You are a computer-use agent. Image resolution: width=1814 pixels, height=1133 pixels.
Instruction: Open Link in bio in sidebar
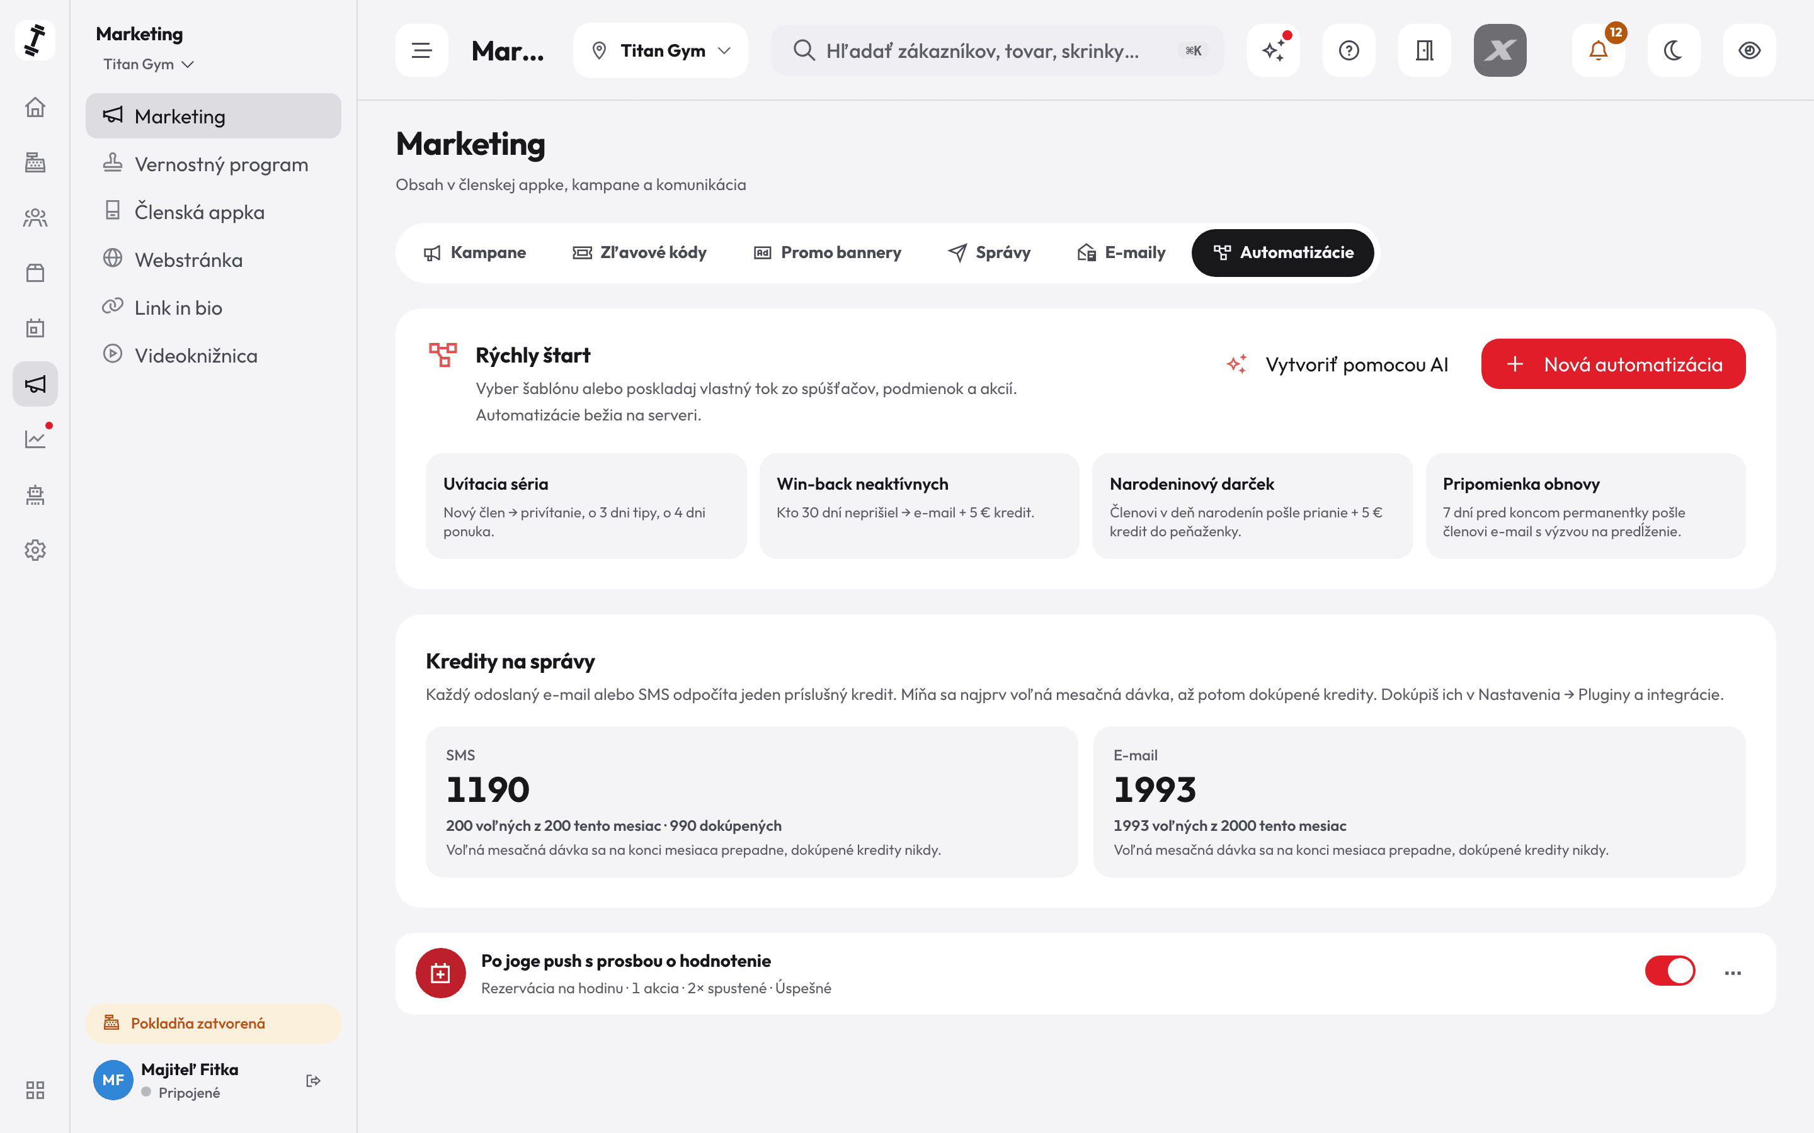tap(213, 308)
